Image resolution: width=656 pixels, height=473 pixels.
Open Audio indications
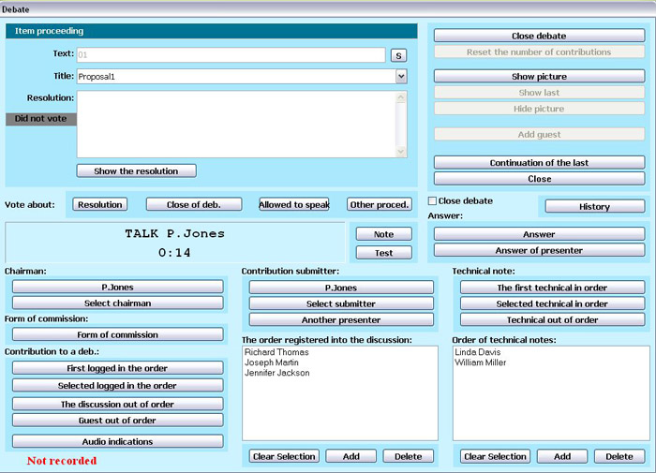tap(118, 441)
